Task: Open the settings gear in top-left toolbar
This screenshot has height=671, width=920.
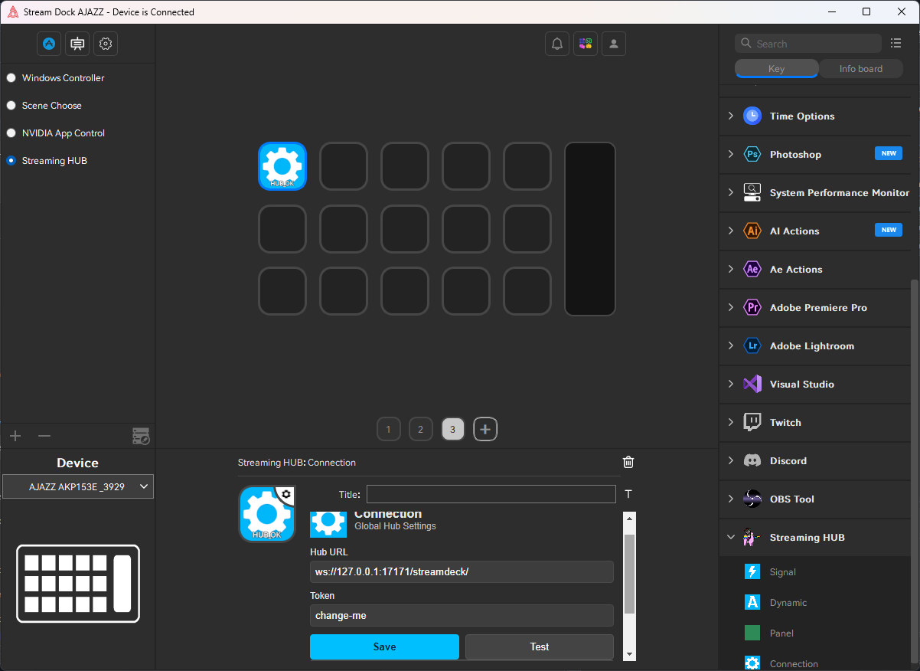Action: 106,44
